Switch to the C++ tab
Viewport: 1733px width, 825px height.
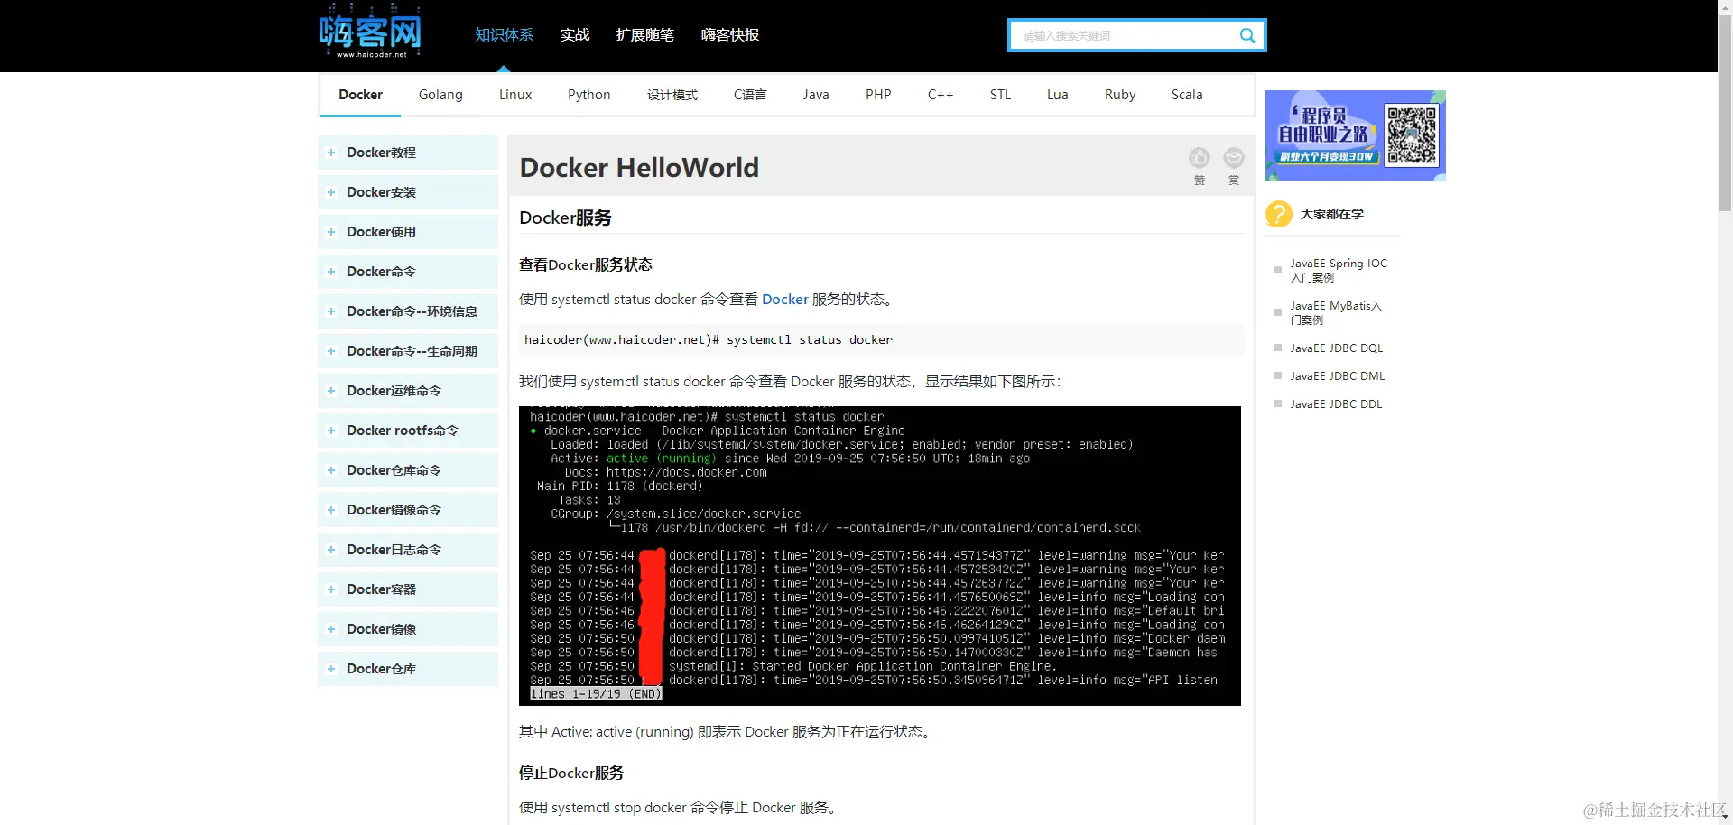(941, 95)
